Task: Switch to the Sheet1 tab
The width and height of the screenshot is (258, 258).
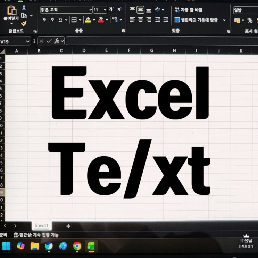Action: tap(42, 225)
